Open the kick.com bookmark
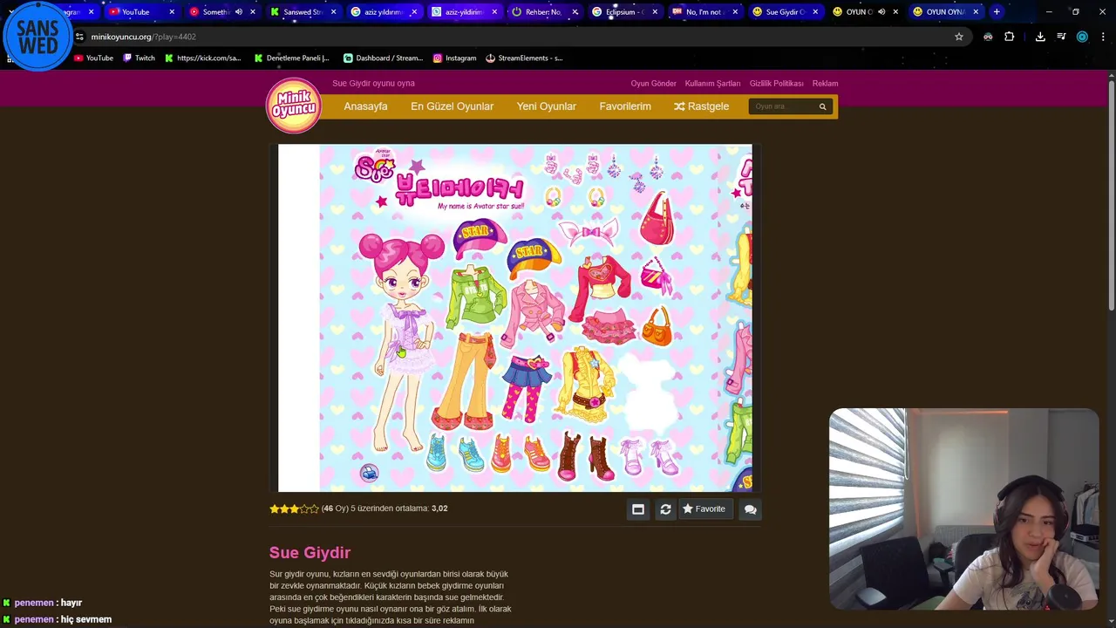 tap(203, 58)
